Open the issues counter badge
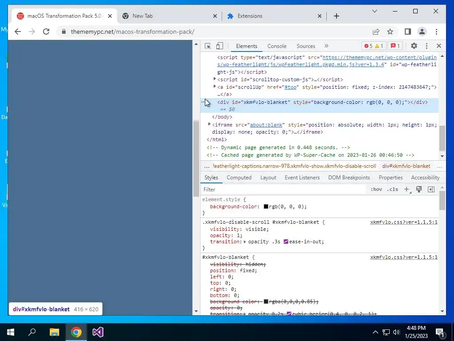454x341 pixels. pyautogui.click(x=395, y=46)
